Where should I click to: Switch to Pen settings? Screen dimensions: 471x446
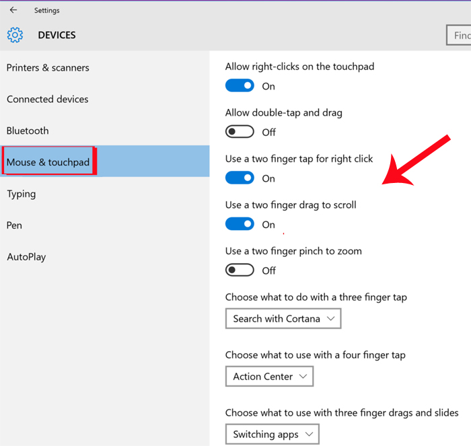point(15,225)
